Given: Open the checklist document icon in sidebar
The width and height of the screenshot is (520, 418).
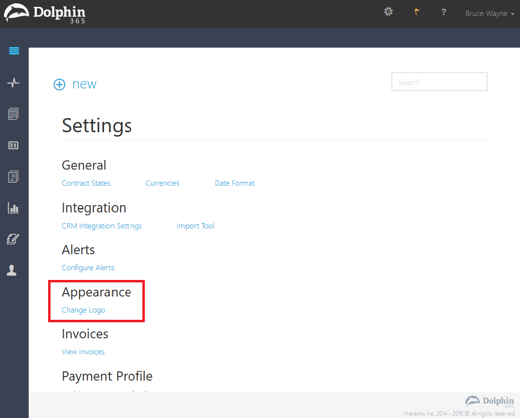Looking at the screenshot, I should pos(13,176).
